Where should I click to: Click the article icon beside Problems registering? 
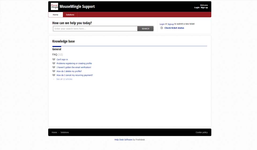[x=54, y=63]
